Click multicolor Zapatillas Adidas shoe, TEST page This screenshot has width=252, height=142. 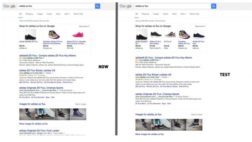(184, 34)
